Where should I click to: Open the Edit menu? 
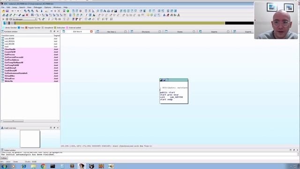(8, 8)
